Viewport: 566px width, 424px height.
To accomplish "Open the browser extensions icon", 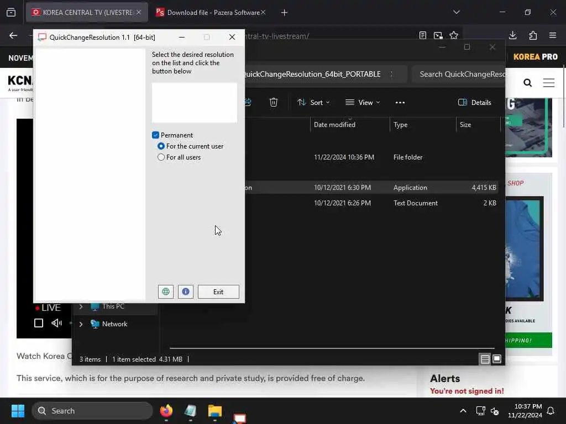I will [x=533, y=35].
